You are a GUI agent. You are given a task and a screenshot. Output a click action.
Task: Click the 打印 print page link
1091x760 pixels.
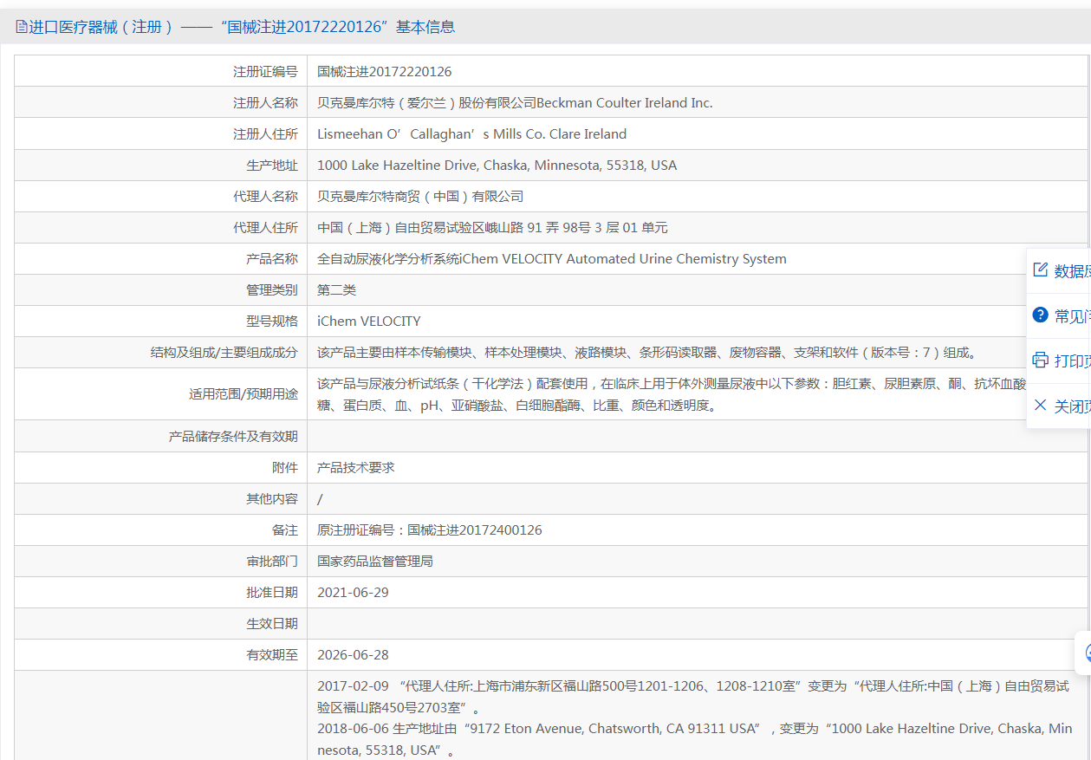(x=1072, y=361)
